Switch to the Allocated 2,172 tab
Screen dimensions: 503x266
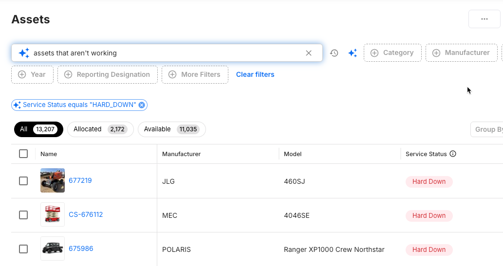100,129
